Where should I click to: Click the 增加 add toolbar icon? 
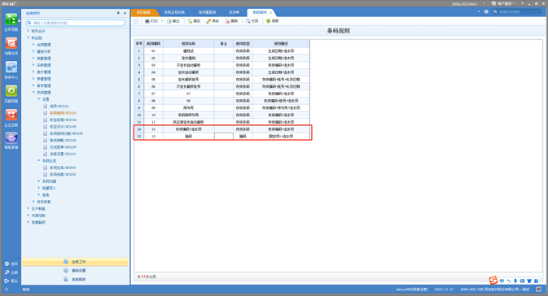[x=190, y=21]
